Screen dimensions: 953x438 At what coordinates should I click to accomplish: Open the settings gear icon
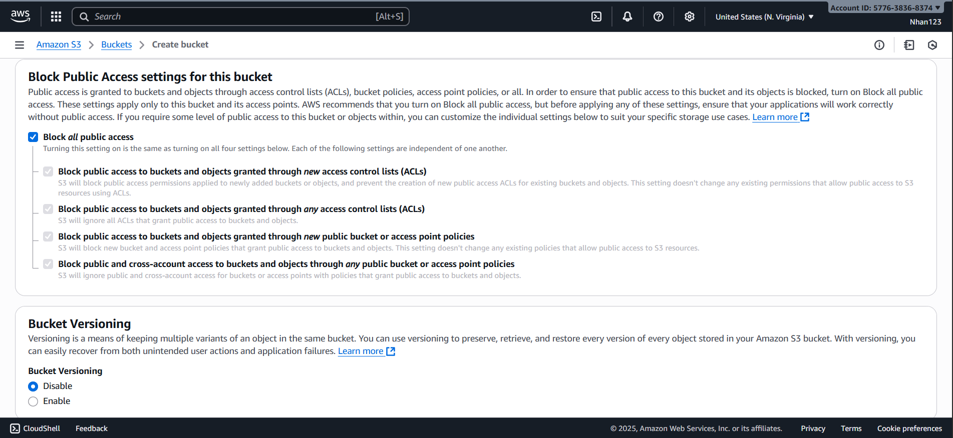690,16
